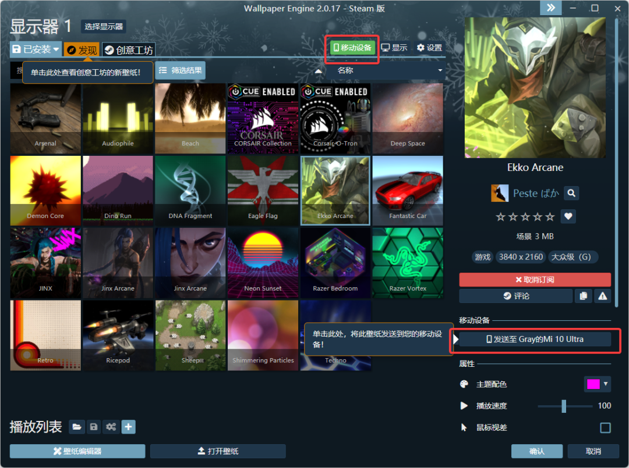Select Deep Space wallpaper
Image resolution: width=629 pixels, height=468 pixels.
408,119
